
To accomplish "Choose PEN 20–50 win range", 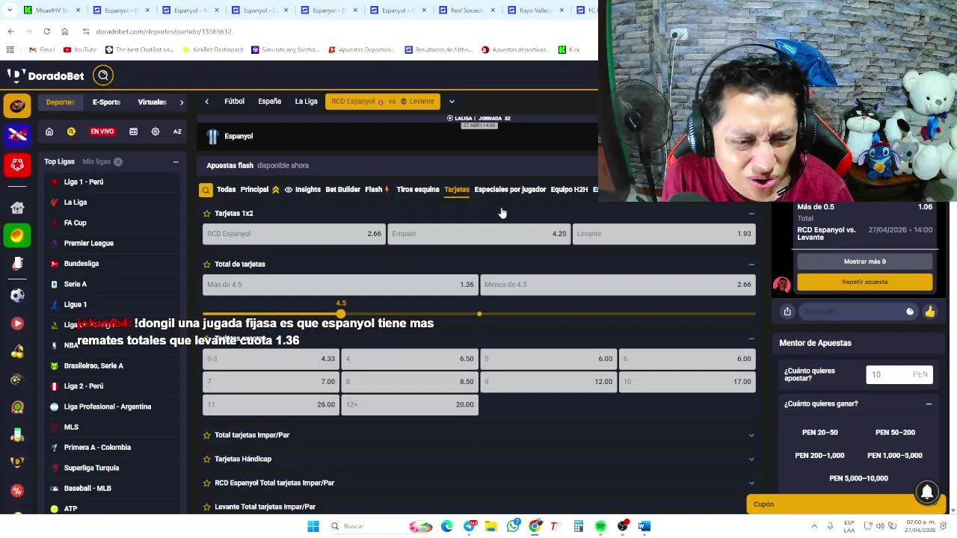I will [x=820, y=433].
